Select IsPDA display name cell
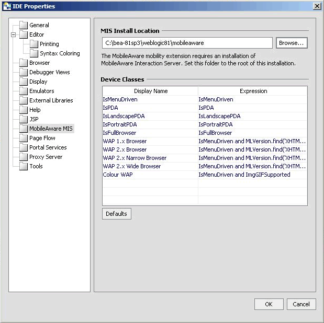Viewport: 324px width, 323px height. point(150,108)
